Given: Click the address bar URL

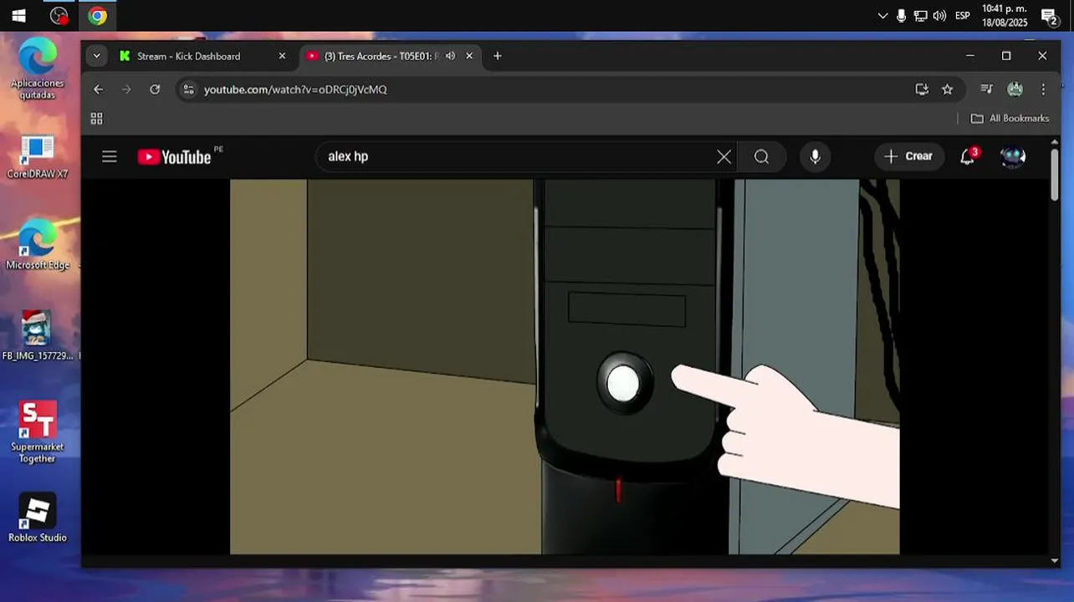Looking at the screenshot, I should pyautogui.click(x=295, y=89).
